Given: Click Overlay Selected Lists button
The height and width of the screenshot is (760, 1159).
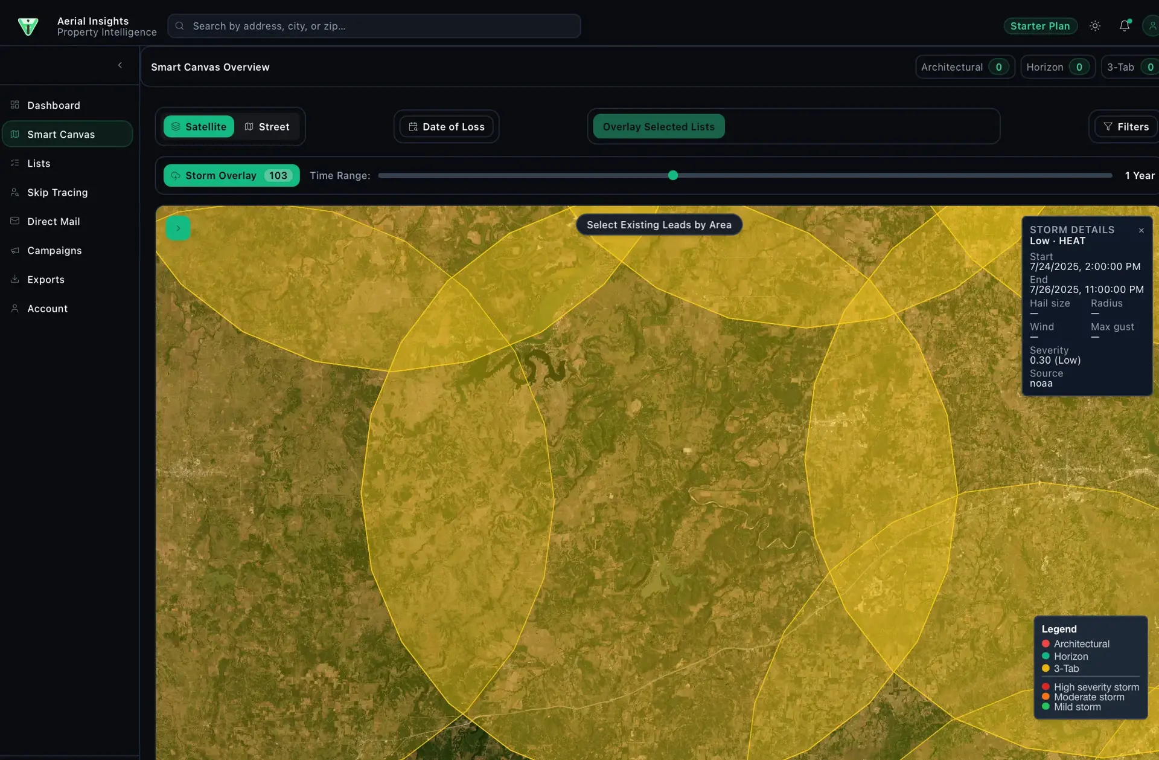Looking at the screenshot, I should pos(659,126).
